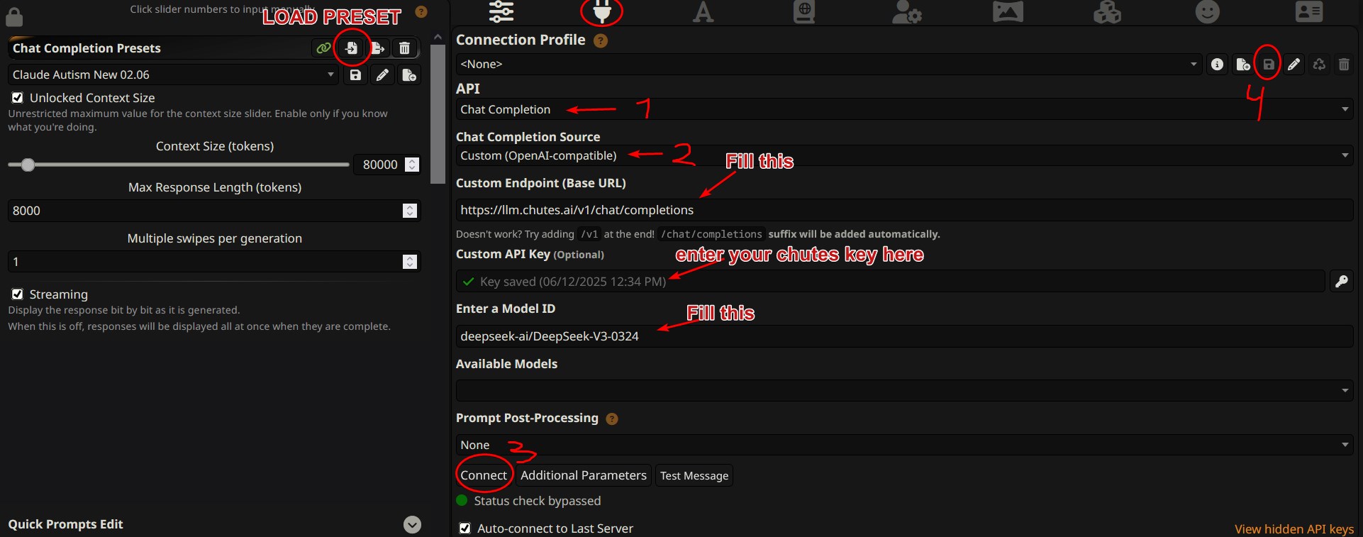
Task: Click the key icon beside API key
Action: [x=1342, y=282]
